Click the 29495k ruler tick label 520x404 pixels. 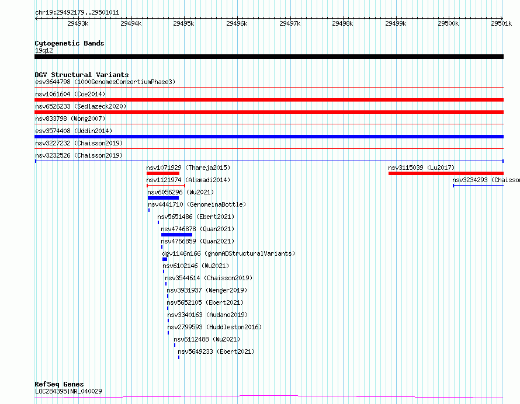[183, 23]
